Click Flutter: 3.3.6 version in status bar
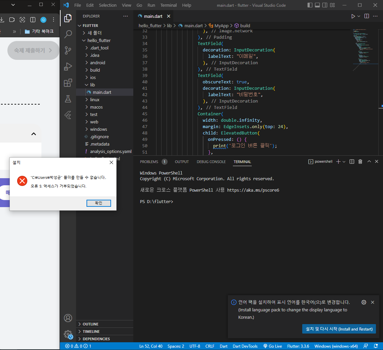383x350 pixels. [x=298, y=346]
